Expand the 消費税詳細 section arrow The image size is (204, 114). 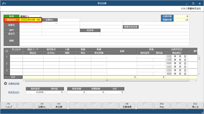5,84
